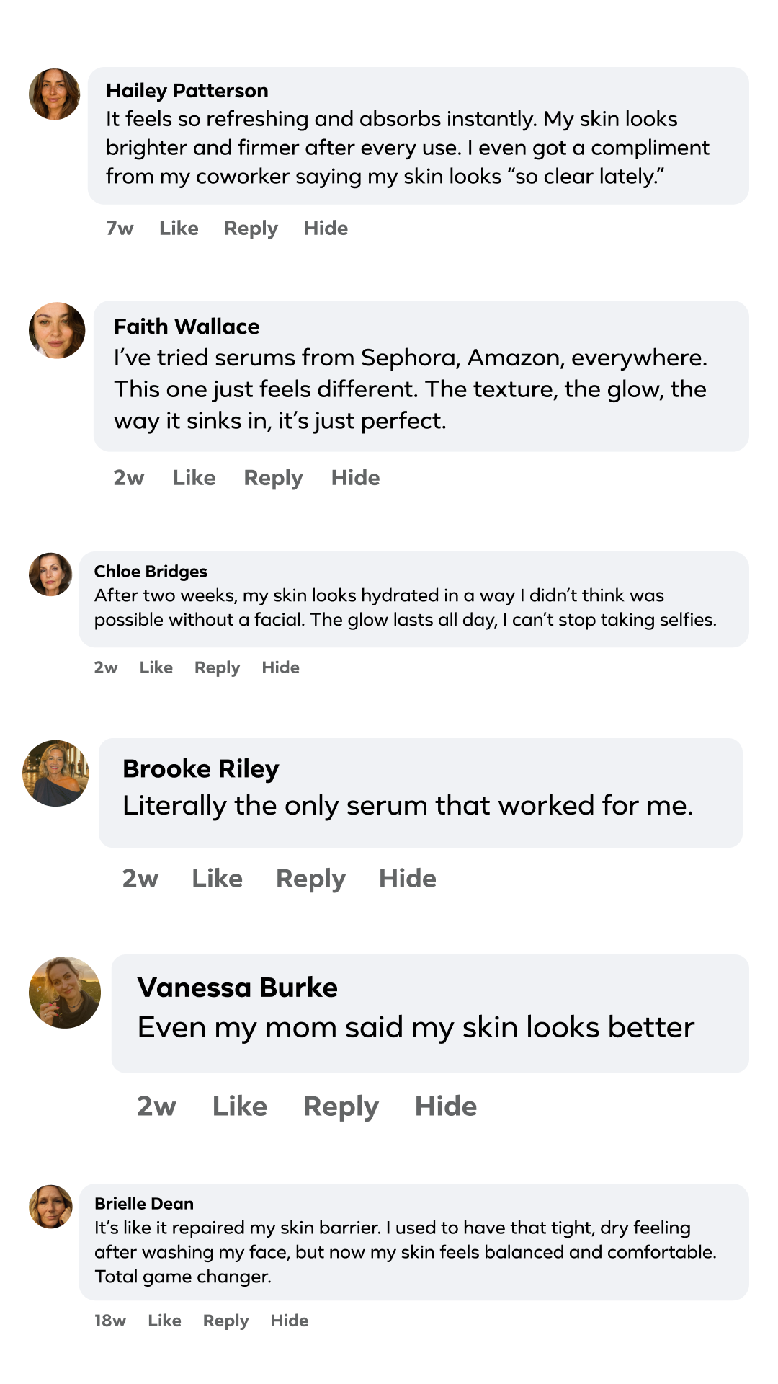
Task: Hide Hailey Patterson's comment
Action: pos(326,229)
